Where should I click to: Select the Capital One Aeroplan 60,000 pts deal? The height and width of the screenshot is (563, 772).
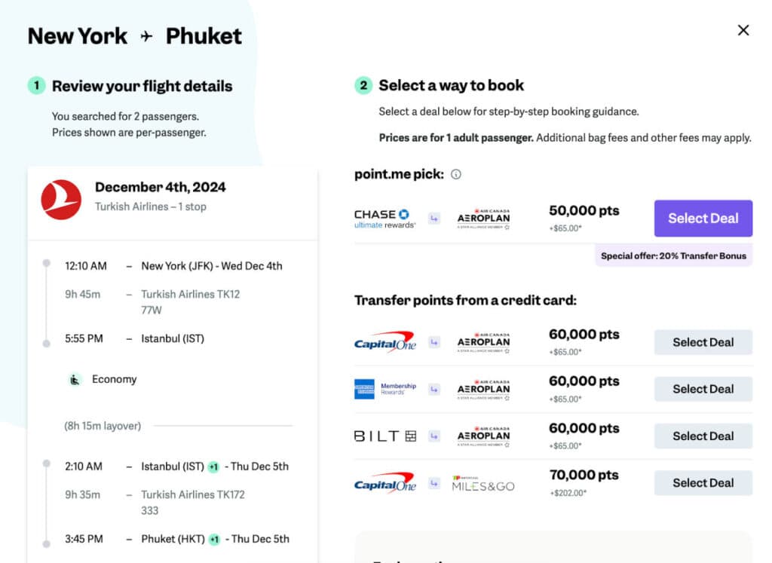(703, 342)
